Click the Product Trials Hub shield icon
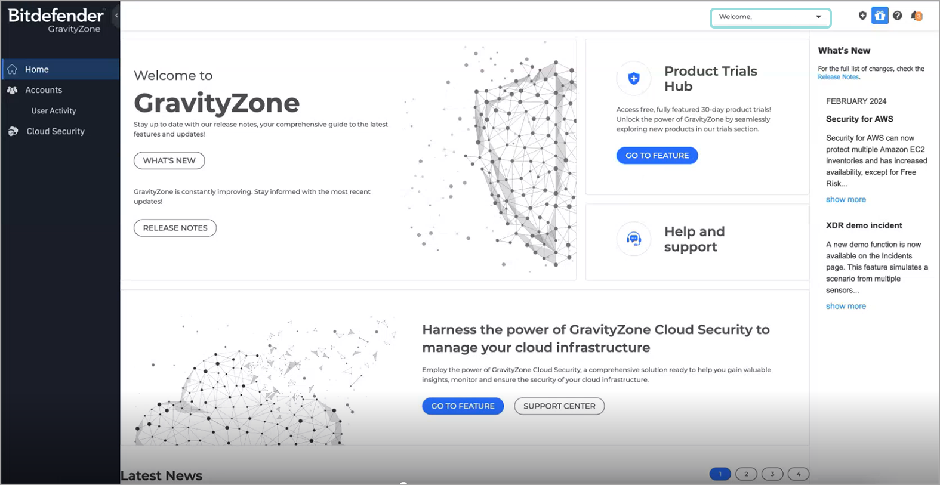The height and width of the screenshot is (485, 940). [x=634, y=78]
